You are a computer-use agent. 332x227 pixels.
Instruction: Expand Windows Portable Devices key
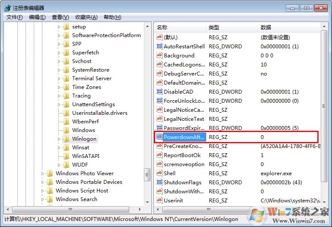point(42,182)
